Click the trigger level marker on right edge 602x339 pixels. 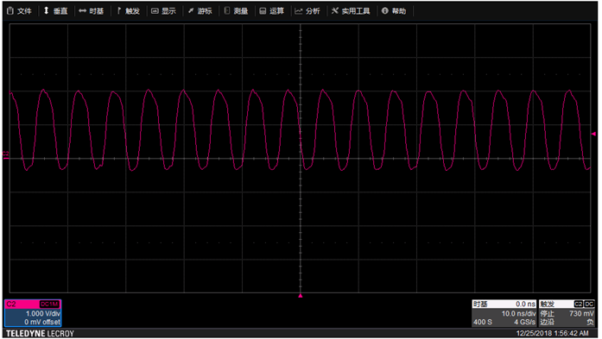[x=593, y=134]
